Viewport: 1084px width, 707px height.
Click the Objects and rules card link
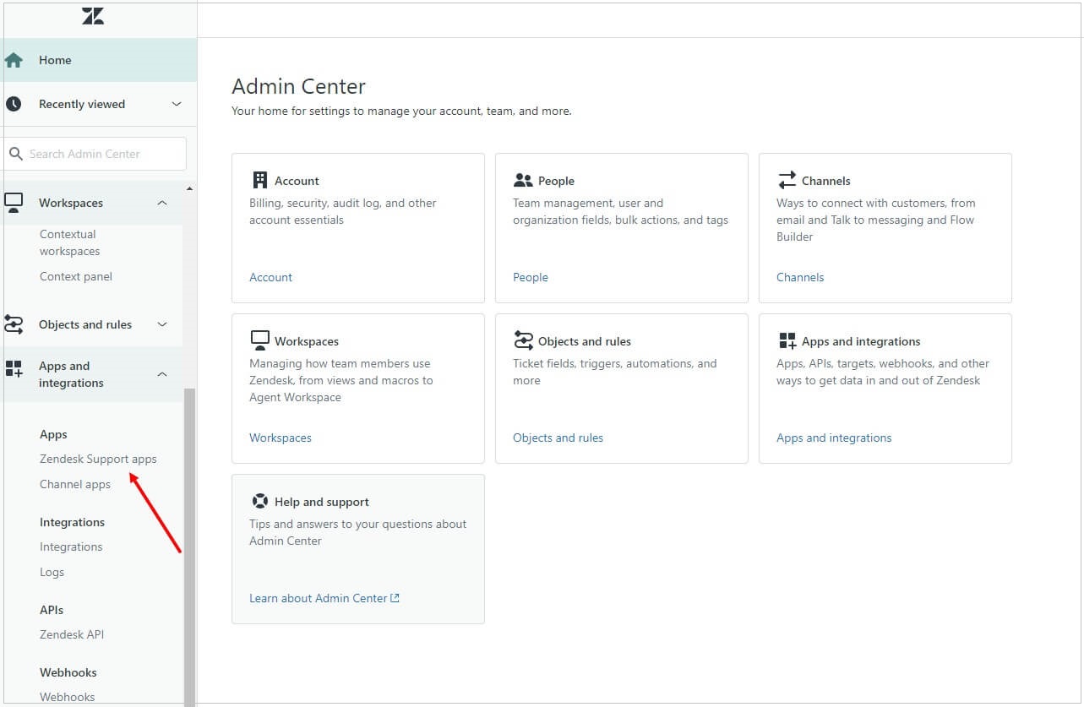[x=558, y=438]
